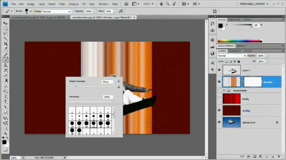Create a new layer in Layers panel
The height and width of the screenshot is (160, 286).
pyautogui.click(x=273, y=156)
